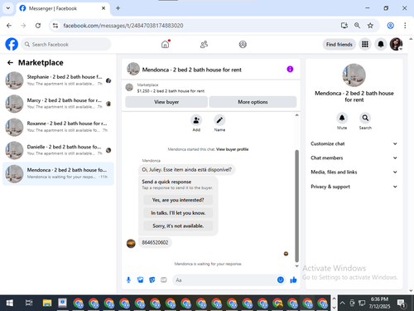Screen dimensions: 414x311
Task: Click the View buyer button
Action: coord(166,102)
